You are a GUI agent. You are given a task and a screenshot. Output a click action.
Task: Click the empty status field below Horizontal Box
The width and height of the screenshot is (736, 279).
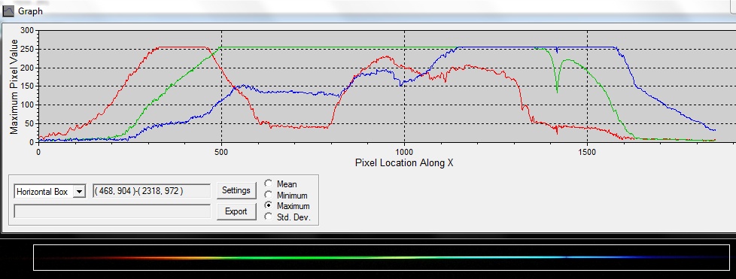click(x=112, y=211)
